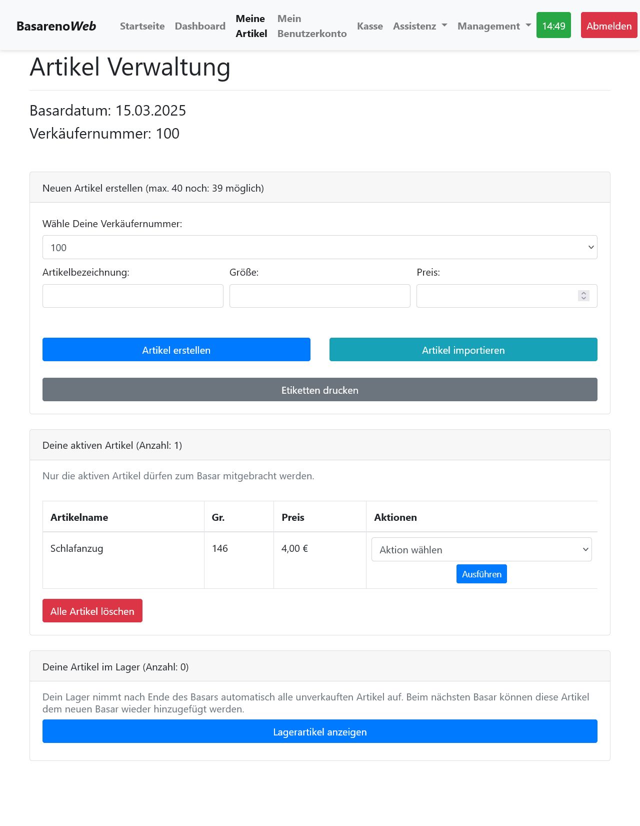640x826 pixels.
Task: Expand the Assistenz dropdown menu
Action: pyautogui.click(x=419, y=26)
